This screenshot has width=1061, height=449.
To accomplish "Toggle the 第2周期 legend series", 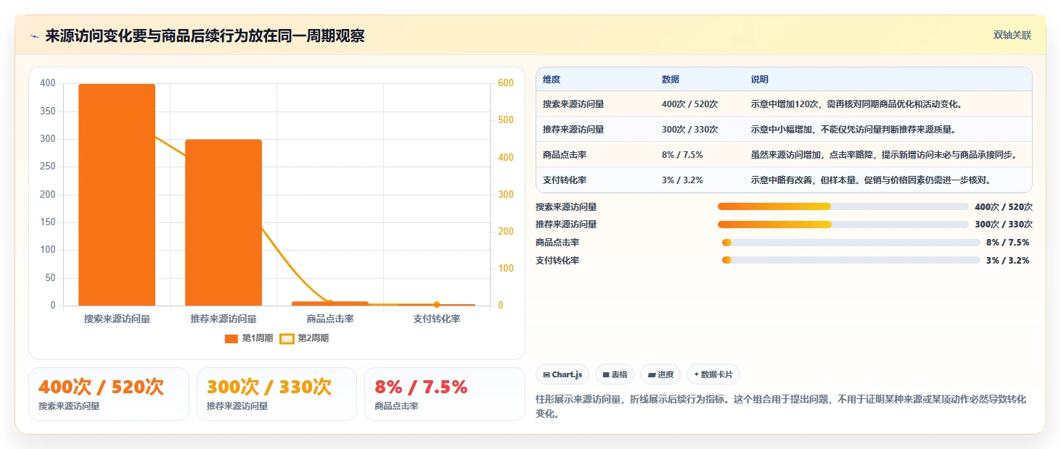I will pyautogui.click(x=305, y=338).
